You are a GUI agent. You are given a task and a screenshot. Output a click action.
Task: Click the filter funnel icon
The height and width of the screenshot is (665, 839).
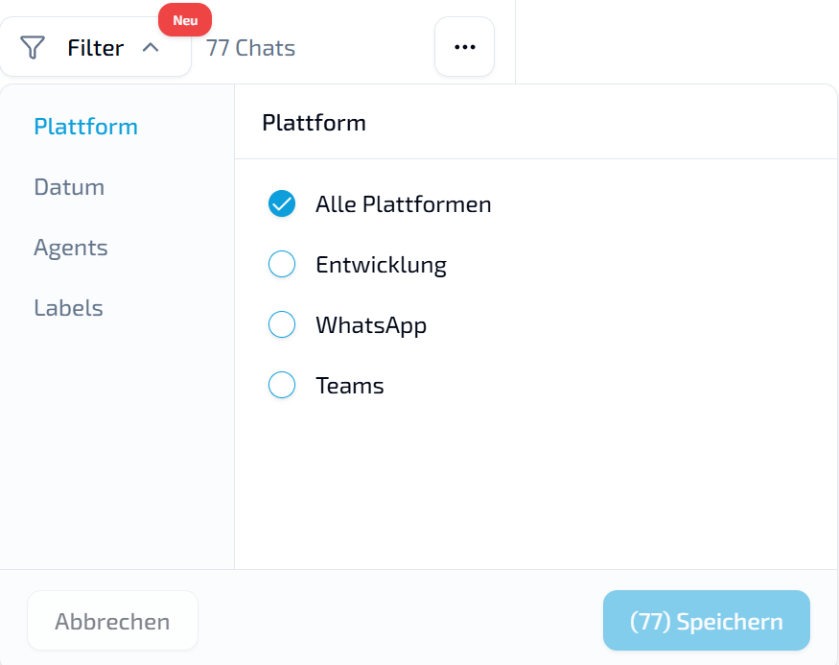(32, 46)
